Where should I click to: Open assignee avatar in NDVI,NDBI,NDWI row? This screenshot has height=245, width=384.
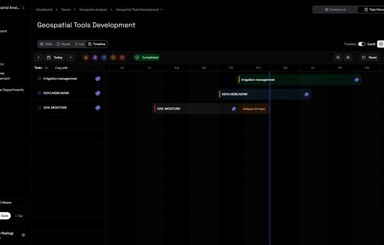(x=98, y=93)
